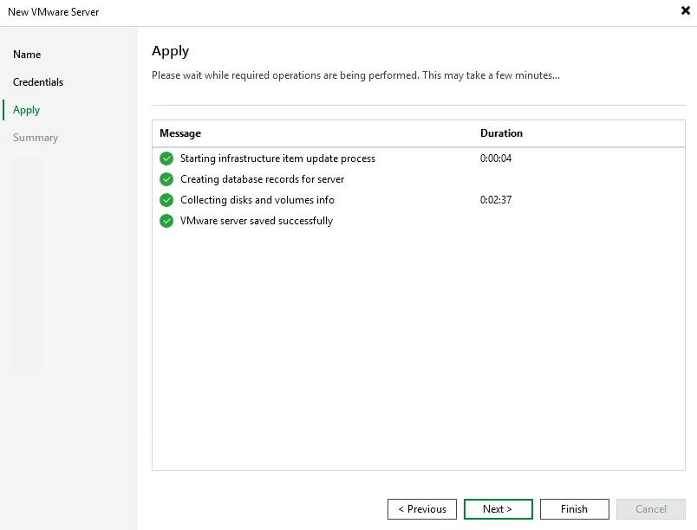The image size is (697, 530).
Task: Click the green check icon beside 'Starting infrastructure item update process'
Action: pos(166,158)
